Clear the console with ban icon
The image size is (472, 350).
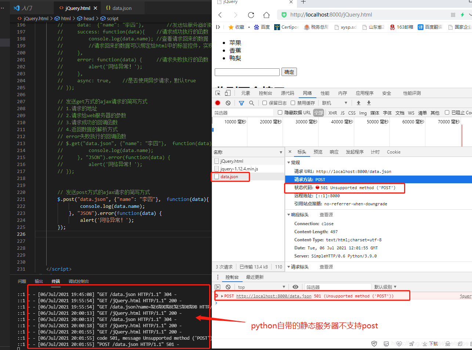tap(228, 287)
